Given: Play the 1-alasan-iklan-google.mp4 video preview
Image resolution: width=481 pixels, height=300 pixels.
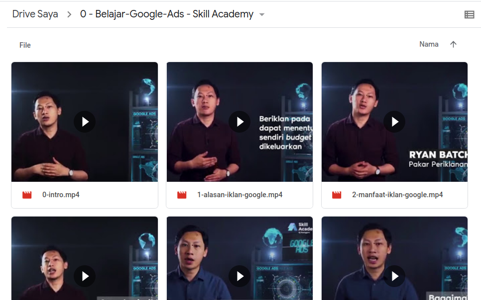Looking at the screenshot, I should tap(240, 122).
